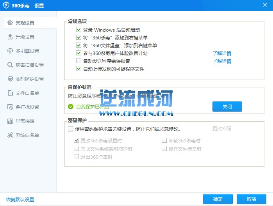Click the 自保护状态 group heading
This screenshot has height=206, width=273.
[x=80, y=87]
